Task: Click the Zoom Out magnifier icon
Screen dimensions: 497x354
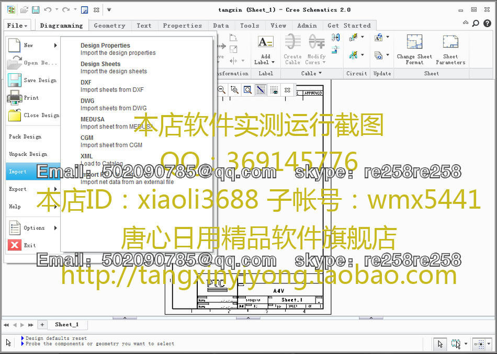Action: click(x=222, y=90)
